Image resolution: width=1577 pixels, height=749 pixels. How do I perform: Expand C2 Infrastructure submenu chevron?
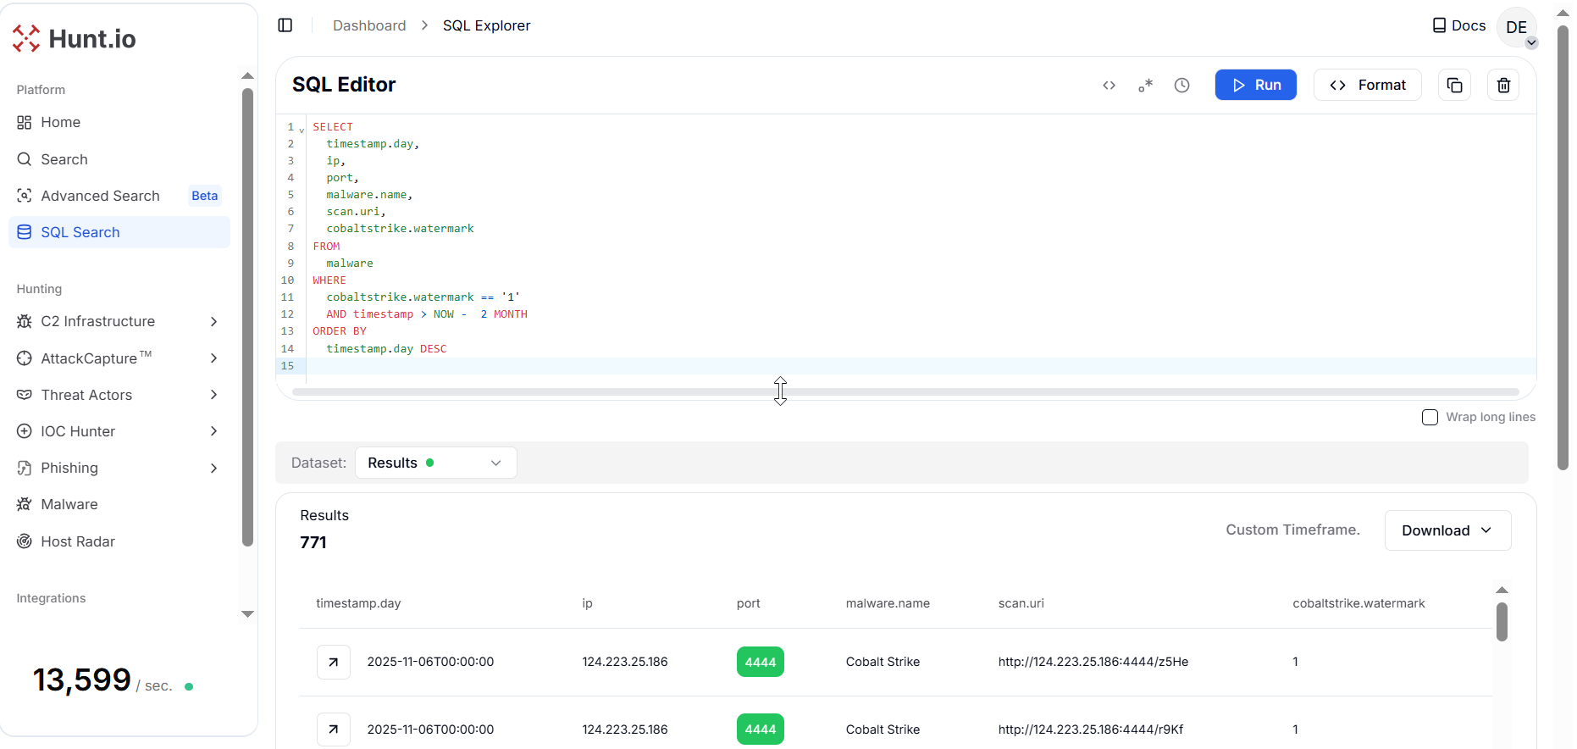point(213,321)
